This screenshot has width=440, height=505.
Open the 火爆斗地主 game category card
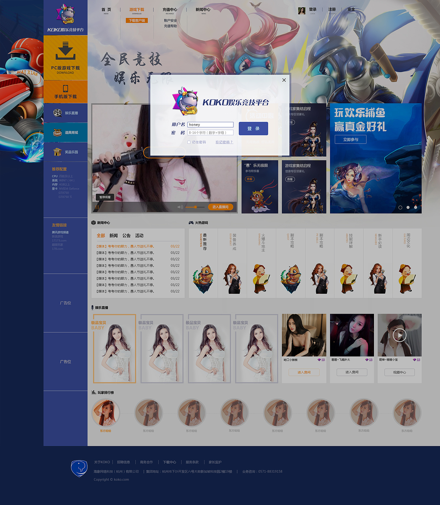pos(261,263)
